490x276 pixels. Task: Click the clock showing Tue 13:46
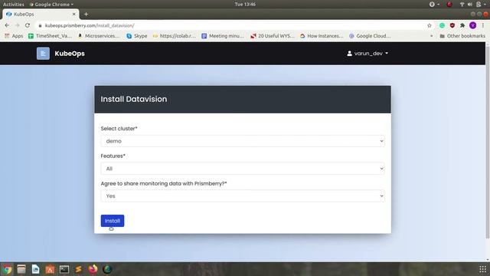pos(245,5)
